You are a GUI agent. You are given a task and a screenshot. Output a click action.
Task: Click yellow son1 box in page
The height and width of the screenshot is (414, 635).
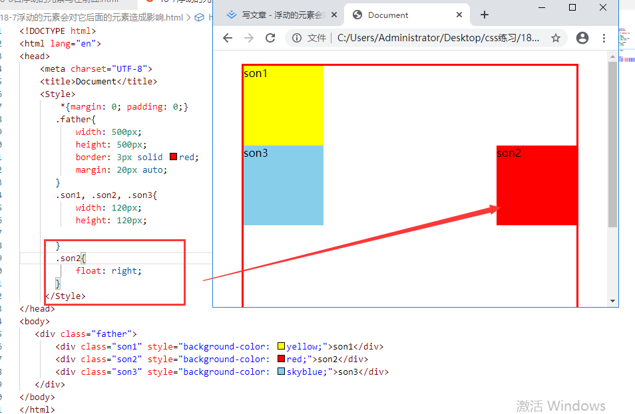pyautogui.click(x=283, y=105)
